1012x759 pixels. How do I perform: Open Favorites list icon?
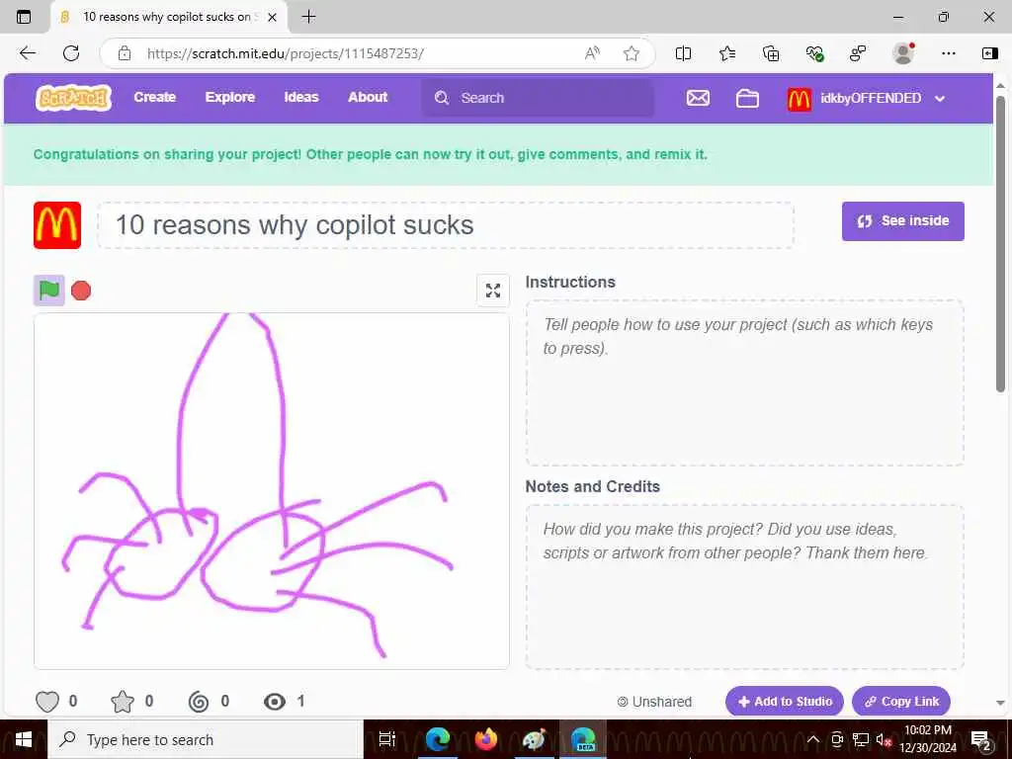click(726, 53)
